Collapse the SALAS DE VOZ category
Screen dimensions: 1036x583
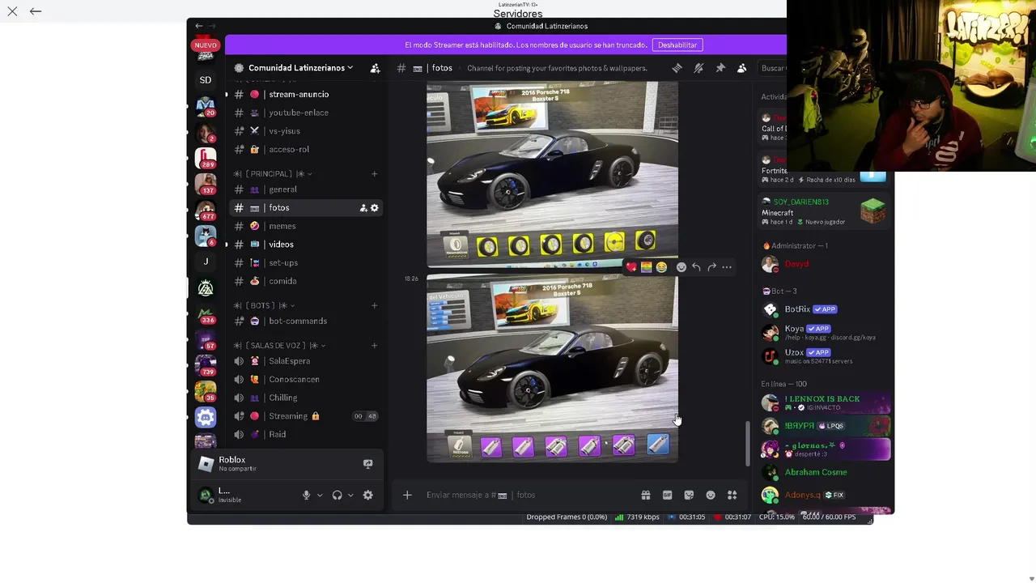click(x=279, y=346)
